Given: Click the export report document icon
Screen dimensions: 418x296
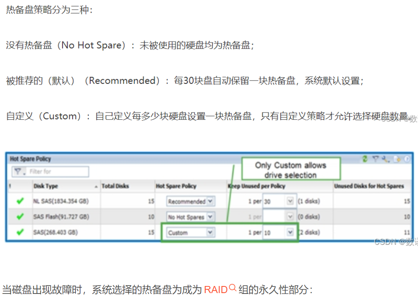Looking at the screenshot, I should coord(396,159).
